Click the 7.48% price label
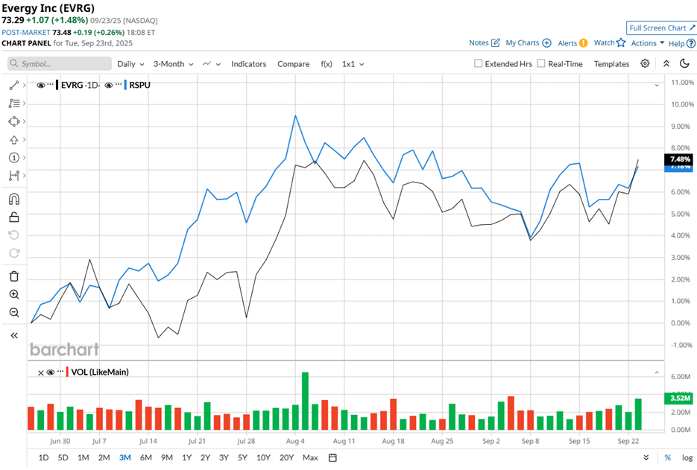The image size is (697, 470). point(679,159)
